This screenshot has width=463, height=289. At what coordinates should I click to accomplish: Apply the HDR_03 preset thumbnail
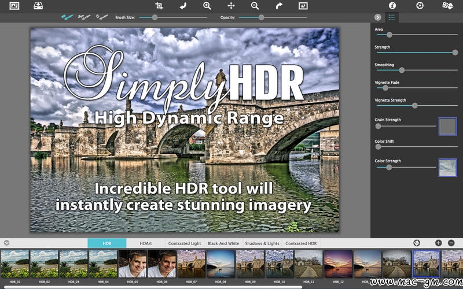click(74, 264)
